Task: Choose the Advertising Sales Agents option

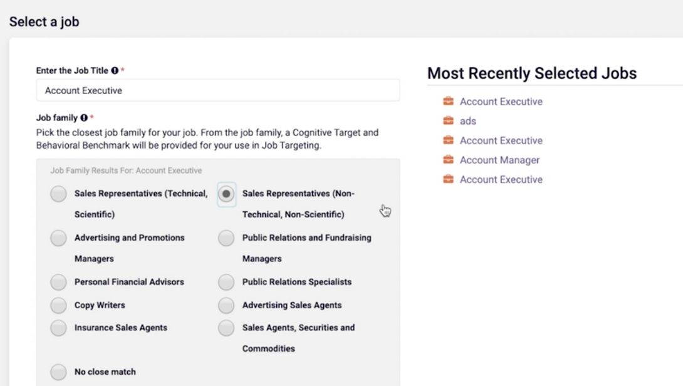Action: click(x=226, y=305)
